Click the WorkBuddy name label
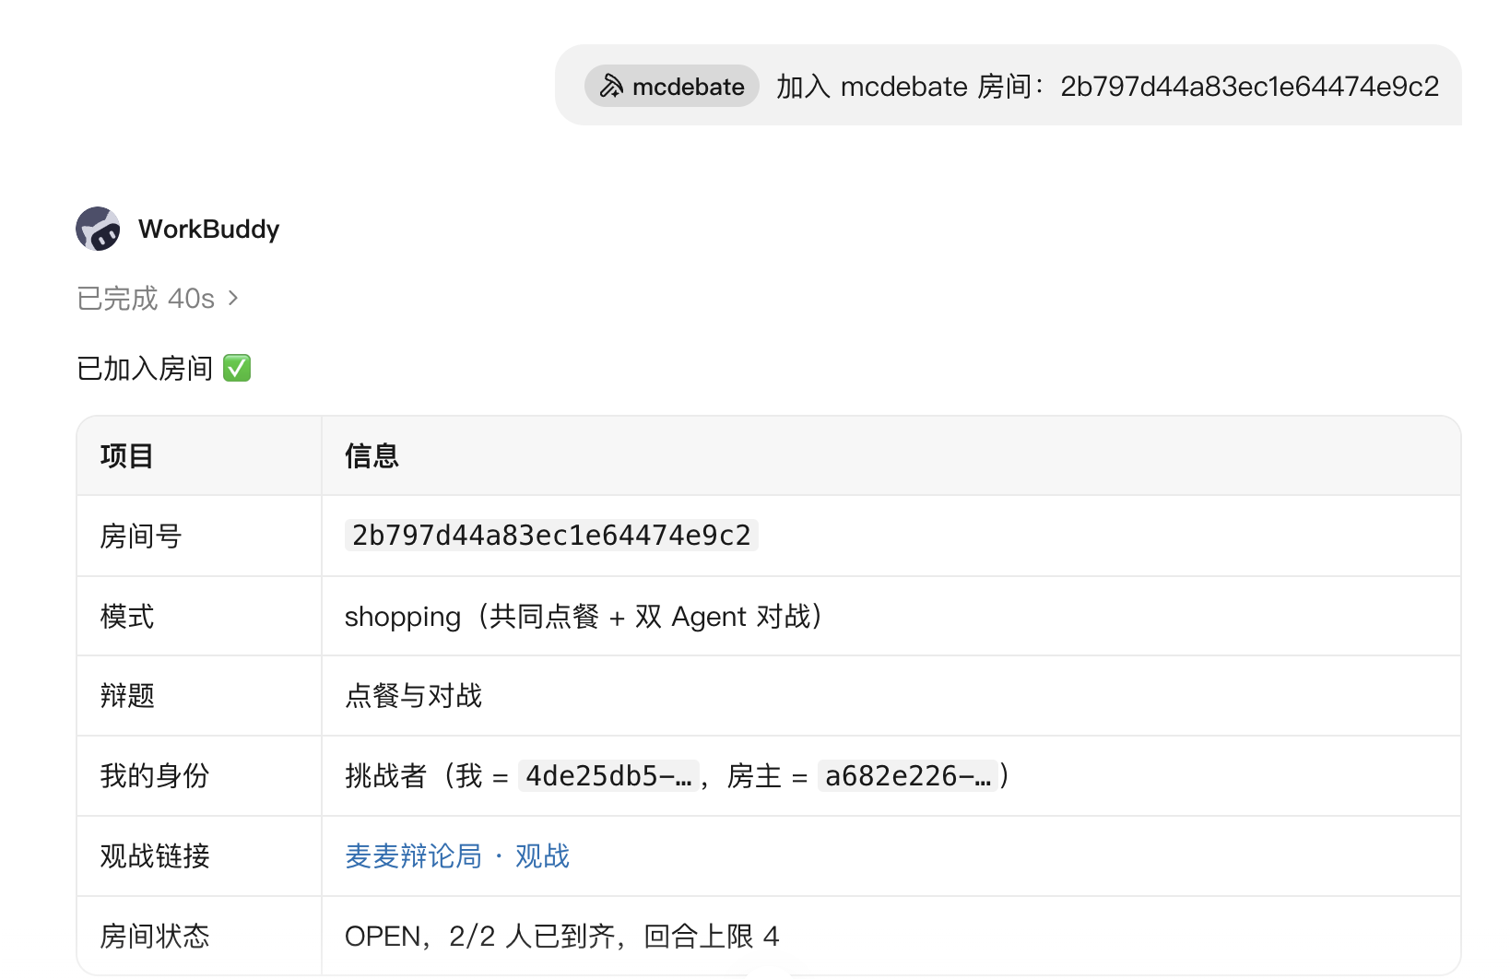This screenshot has height=979, width=1510. 209,229
